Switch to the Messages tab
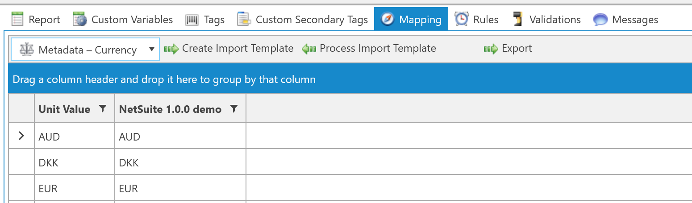The width and height of the screenshot is (692, 203). (635, 20)
